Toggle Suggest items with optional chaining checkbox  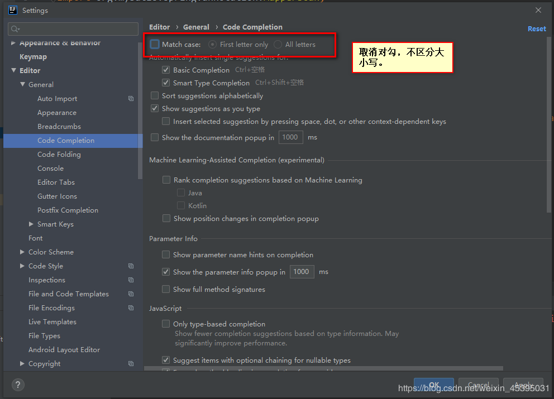(166, 360)
